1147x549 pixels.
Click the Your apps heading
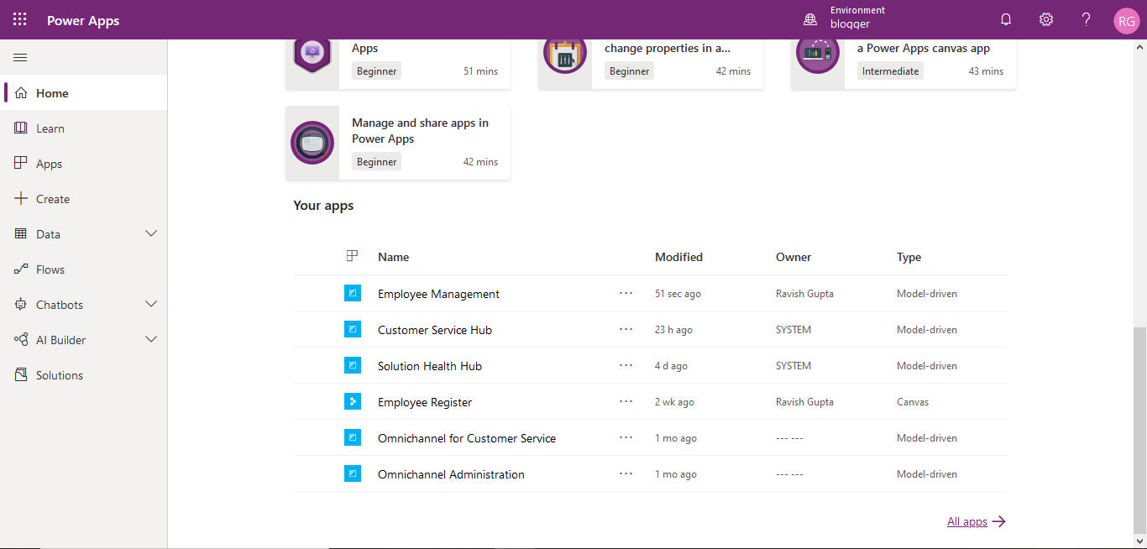323,205
